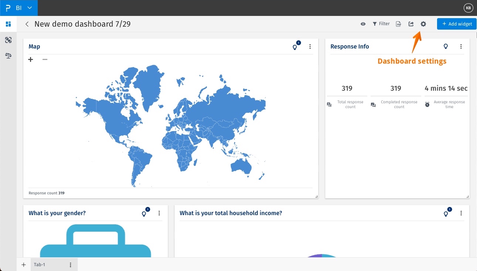
Task: Click the zoom in control on the map
Action: point(31,59)
